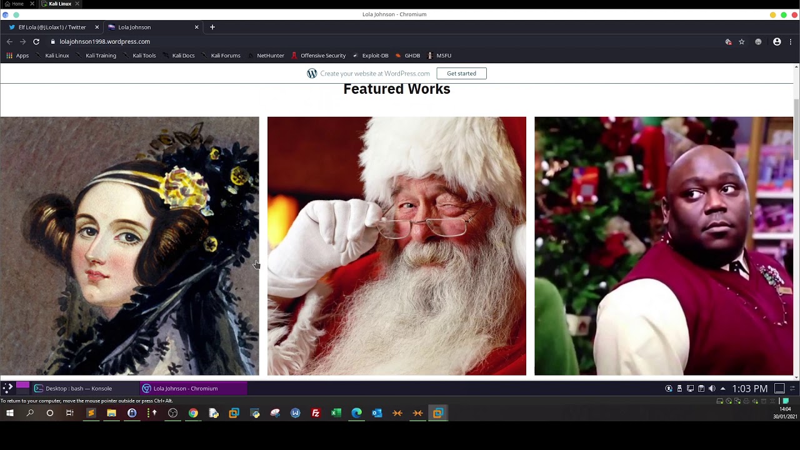Open the Ada Lovelace portrait image
The width and height of the screenshot is (800, 450).
(x=129, y=246)
